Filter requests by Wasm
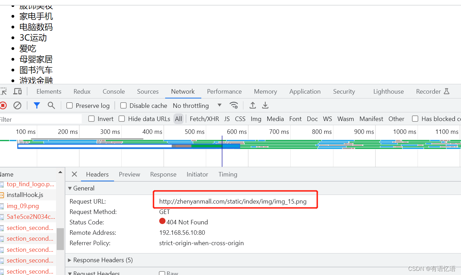Screen dimensions: 461x275 pos(346,119)
